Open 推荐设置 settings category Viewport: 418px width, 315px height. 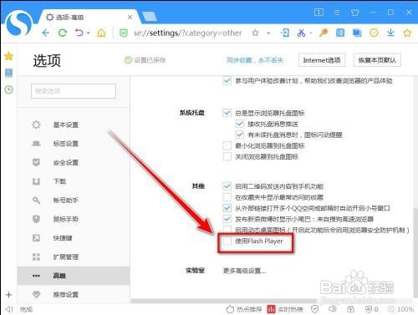point(74,294)
